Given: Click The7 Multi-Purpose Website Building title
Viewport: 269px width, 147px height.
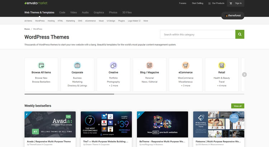Looking at the screenshot, I should 105,142.
